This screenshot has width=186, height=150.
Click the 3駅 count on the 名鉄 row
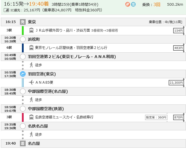(x=9, y=117)
